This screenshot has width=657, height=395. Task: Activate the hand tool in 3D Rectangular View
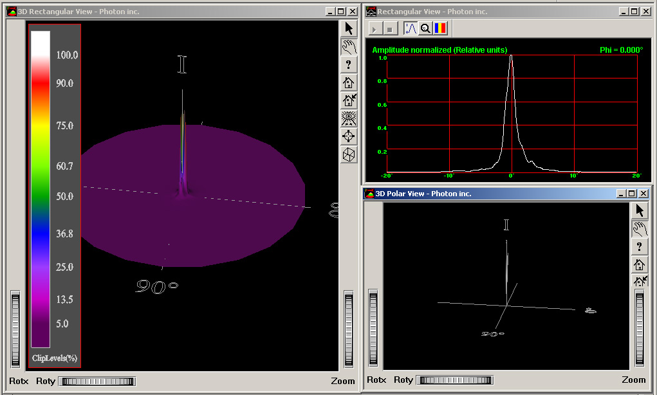[349, 46]
